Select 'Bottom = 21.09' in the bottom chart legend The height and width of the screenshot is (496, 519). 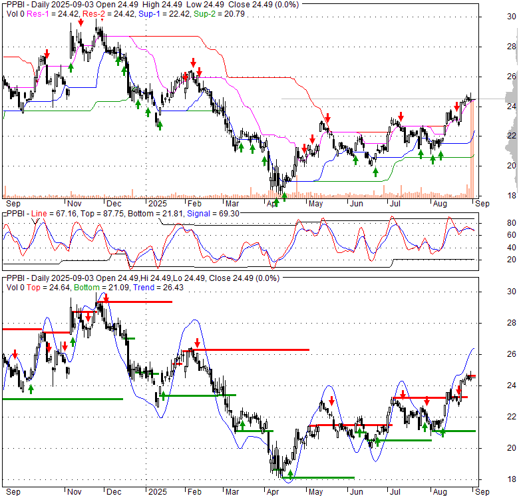click(x=101, y=288)
